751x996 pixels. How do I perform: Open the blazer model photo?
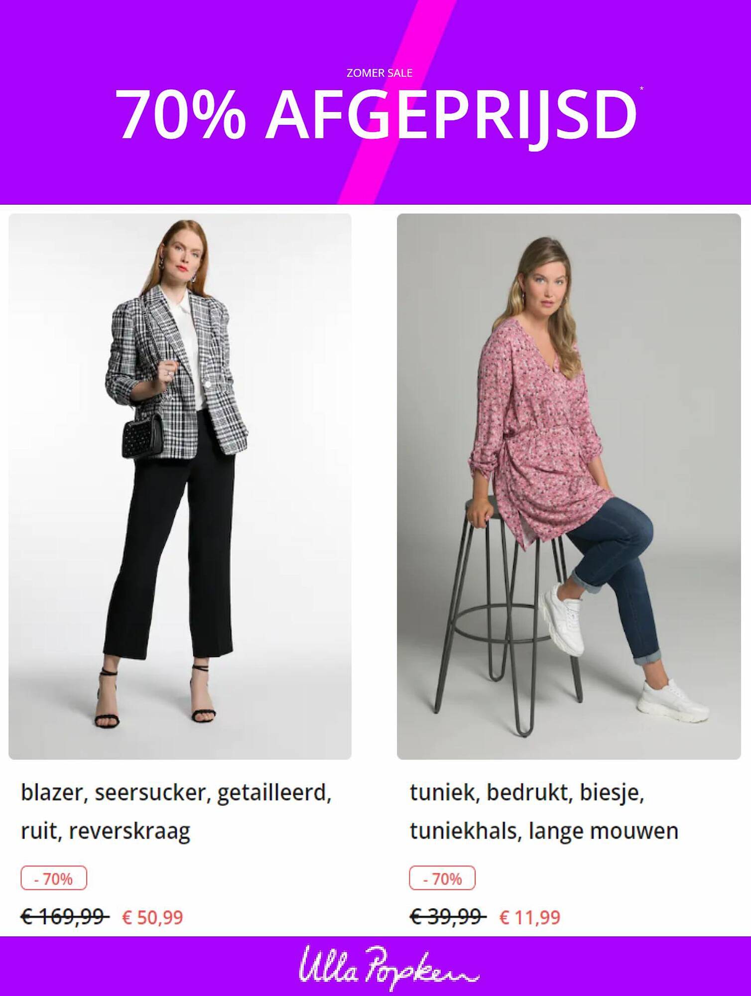coord(180,487)
